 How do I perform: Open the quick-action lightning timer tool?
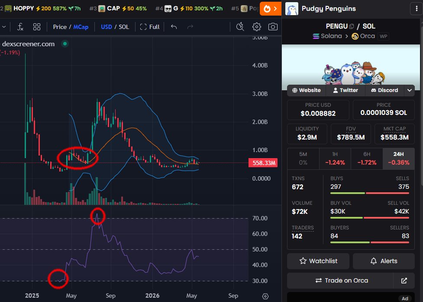240,27
